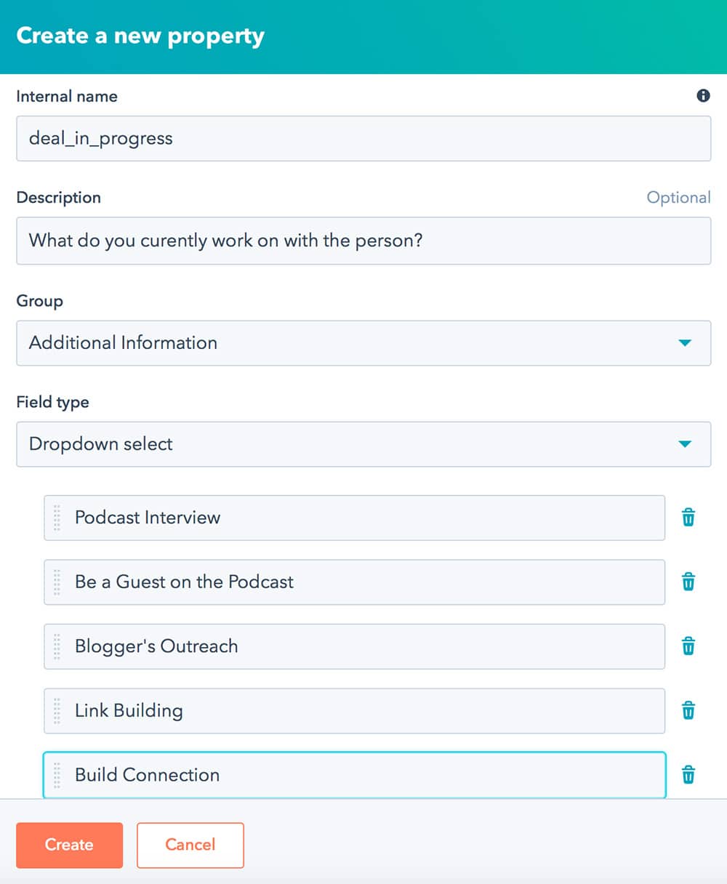The height and width of the screenshot is (884, 727).
Task: Delete the "Link Building" option
Action: [688, 710]
